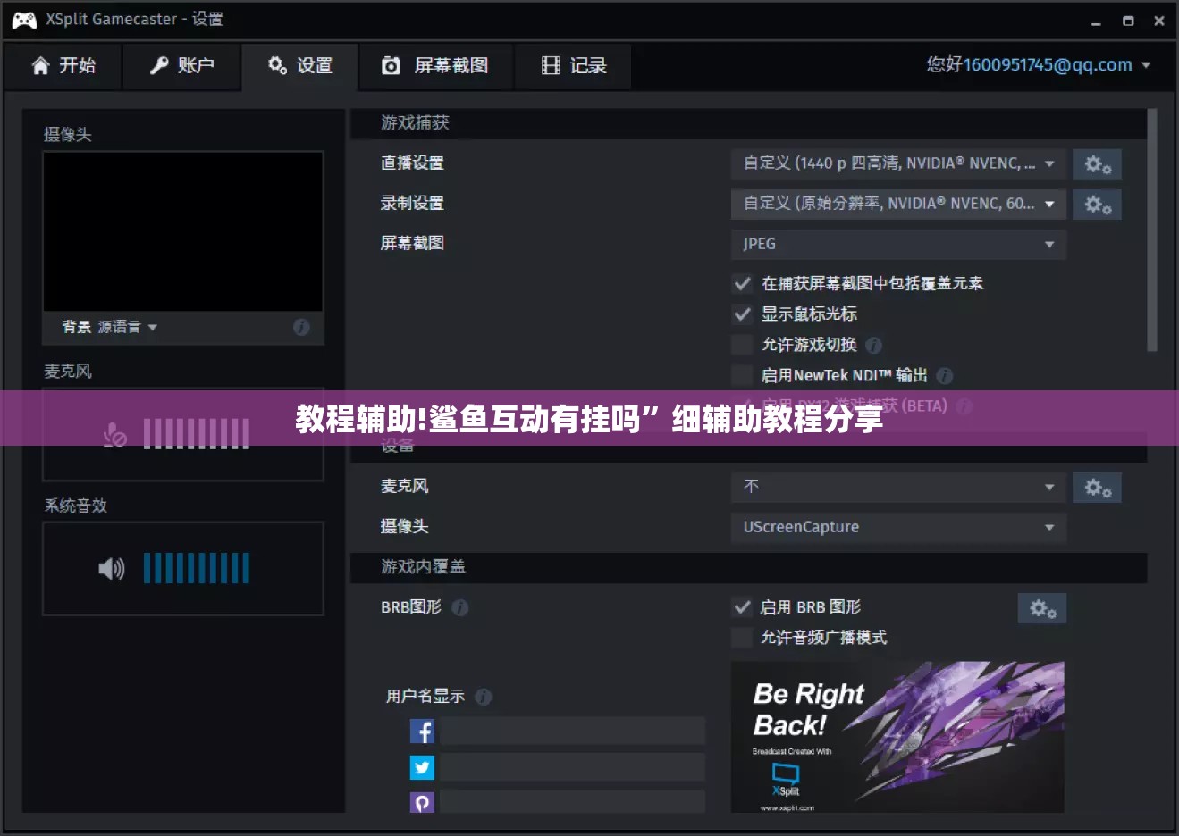
Task: Click the 游戏捕获 section header
Action: [x=748, y=123]
